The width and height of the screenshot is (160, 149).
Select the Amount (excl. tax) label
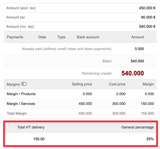point(21,8)
